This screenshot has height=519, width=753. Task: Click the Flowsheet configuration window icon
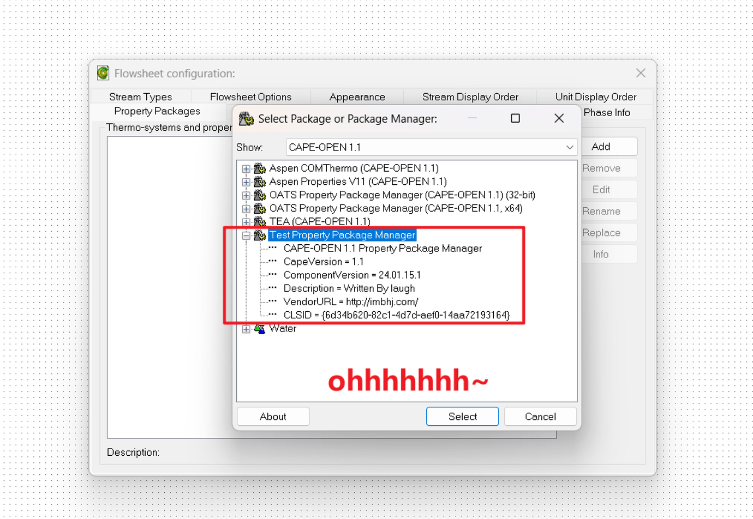pyautogui.click(x=103, y=73)
